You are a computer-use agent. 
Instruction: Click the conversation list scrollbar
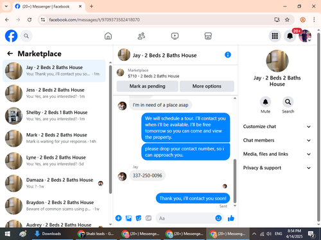(110, 129)
